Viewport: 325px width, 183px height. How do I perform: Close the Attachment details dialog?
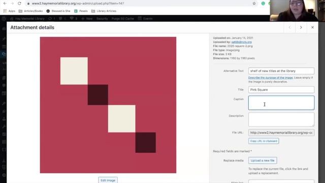pos(312,27)
